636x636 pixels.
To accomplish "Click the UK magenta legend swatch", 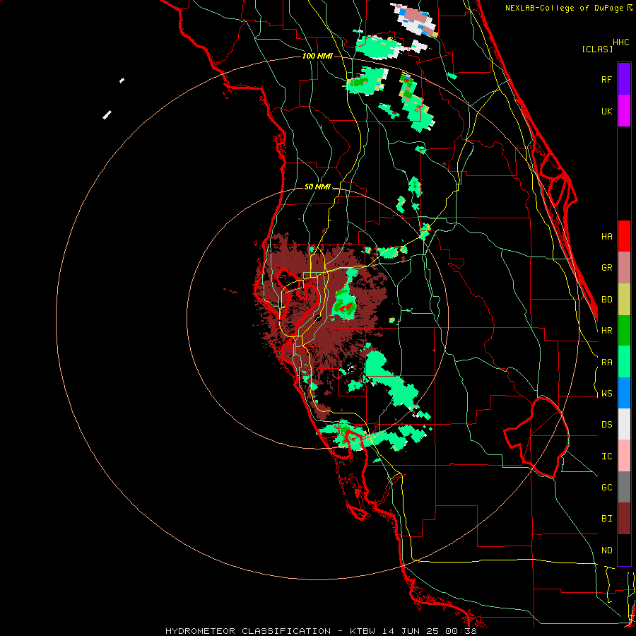I will [x=624, y=110].
